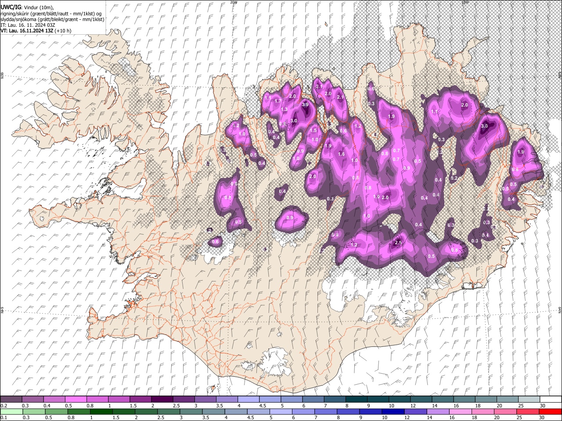Click the slate blue 6 swatch in grey-teal scale
The image size is (562, 421).
click(x=313, y=399)
